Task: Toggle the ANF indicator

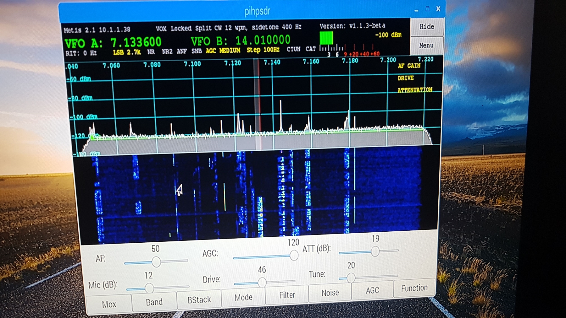Action: click(182, 51)
